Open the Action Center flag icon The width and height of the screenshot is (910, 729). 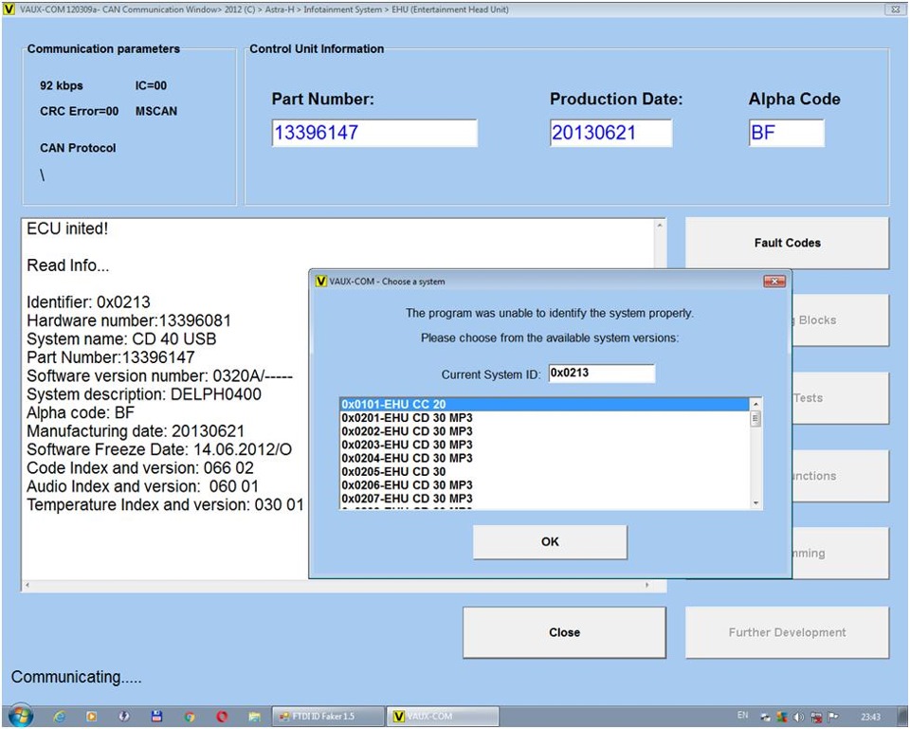click(x=833, y=717)
